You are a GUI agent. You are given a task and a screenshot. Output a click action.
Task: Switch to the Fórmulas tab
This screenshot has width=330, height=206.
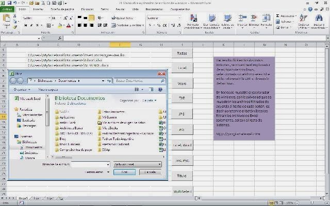pyautogui.click(x=87, y=9)
